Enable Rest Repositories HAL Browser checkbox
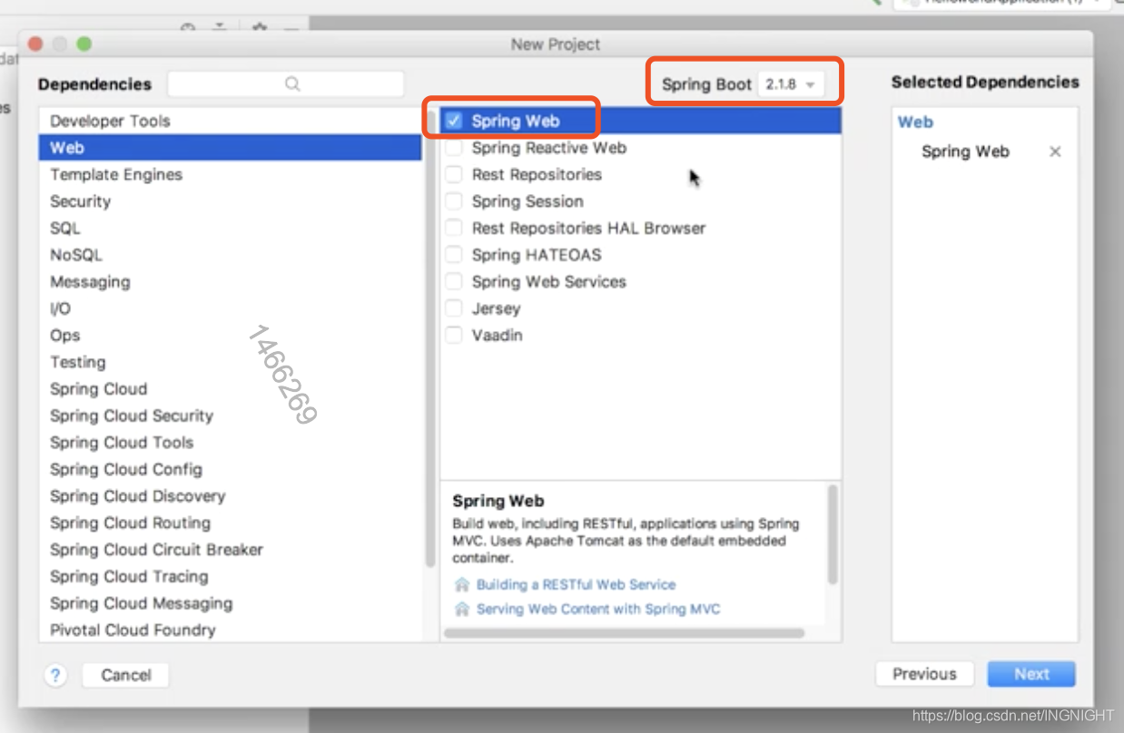1124x733 pixels. (x=454, y=228)
